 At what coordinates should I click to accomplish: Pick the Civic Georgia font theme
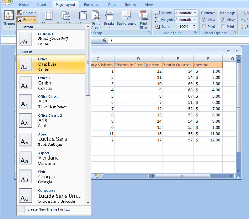[51, 177]
